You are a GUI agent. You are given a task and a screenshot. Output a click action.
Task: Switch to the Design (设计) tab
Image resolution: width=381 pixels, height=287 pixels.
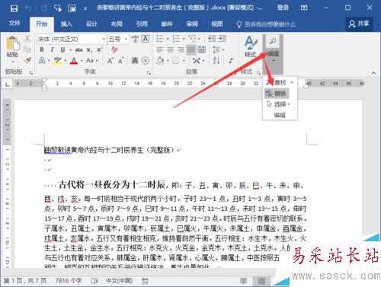coord(91,24)
